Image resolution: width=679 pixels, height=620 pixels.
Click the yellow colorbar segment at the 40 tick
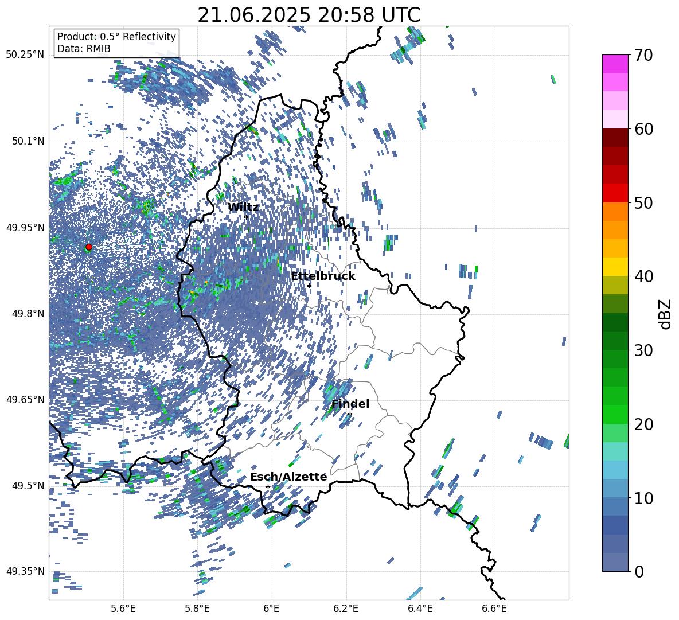pyautogui.click(x=615, y=267)
